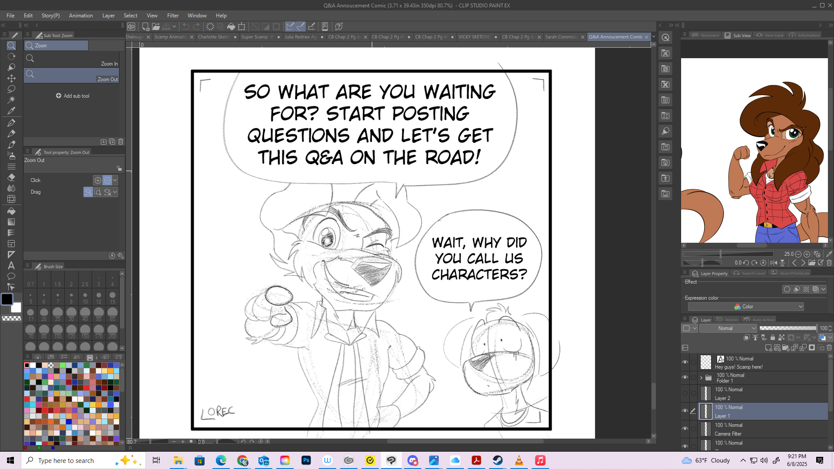Delete layer using the trash icon
The width and height of the screenshot is (834, 469).
pos(829,348)
